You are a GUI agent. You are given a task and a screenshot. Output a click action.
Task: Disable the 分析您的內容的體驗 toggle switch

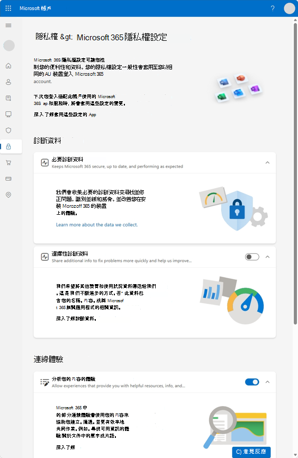tap(252, 382)
